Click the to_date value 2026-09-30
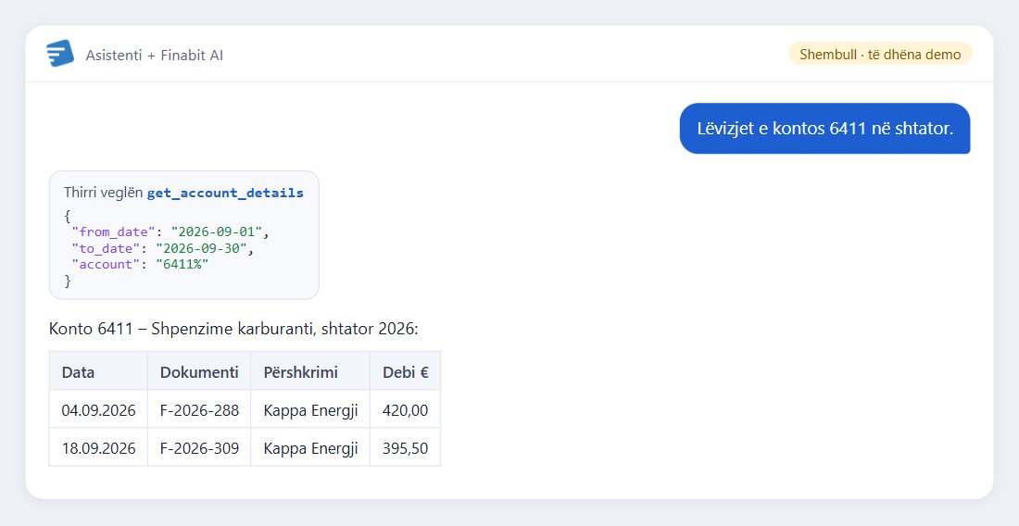The image size is (1019, 526). 201,248
